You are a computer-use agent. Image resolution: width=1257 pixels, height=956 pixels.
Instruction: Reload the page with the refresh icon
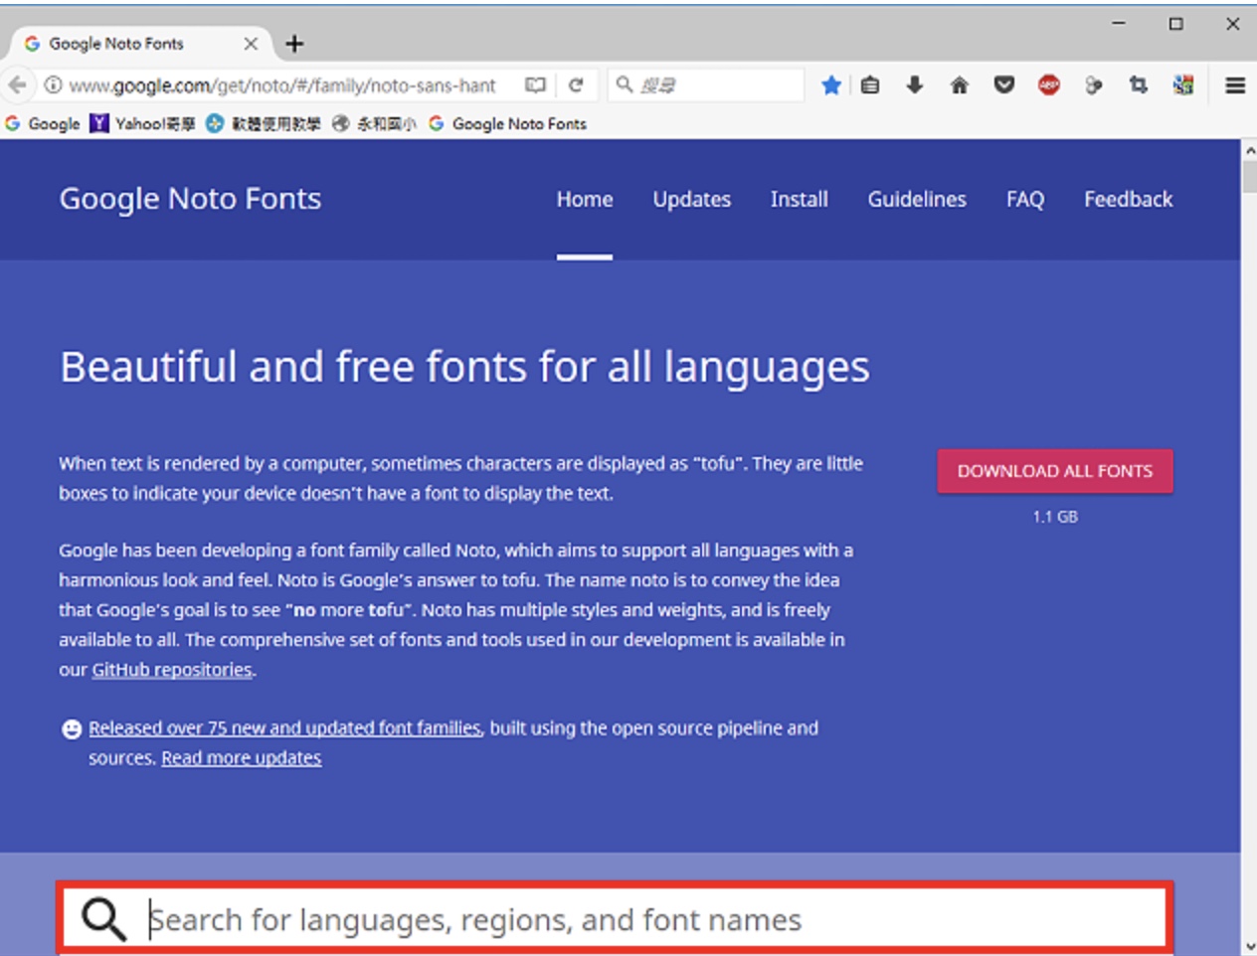click(x=576, y=85)
